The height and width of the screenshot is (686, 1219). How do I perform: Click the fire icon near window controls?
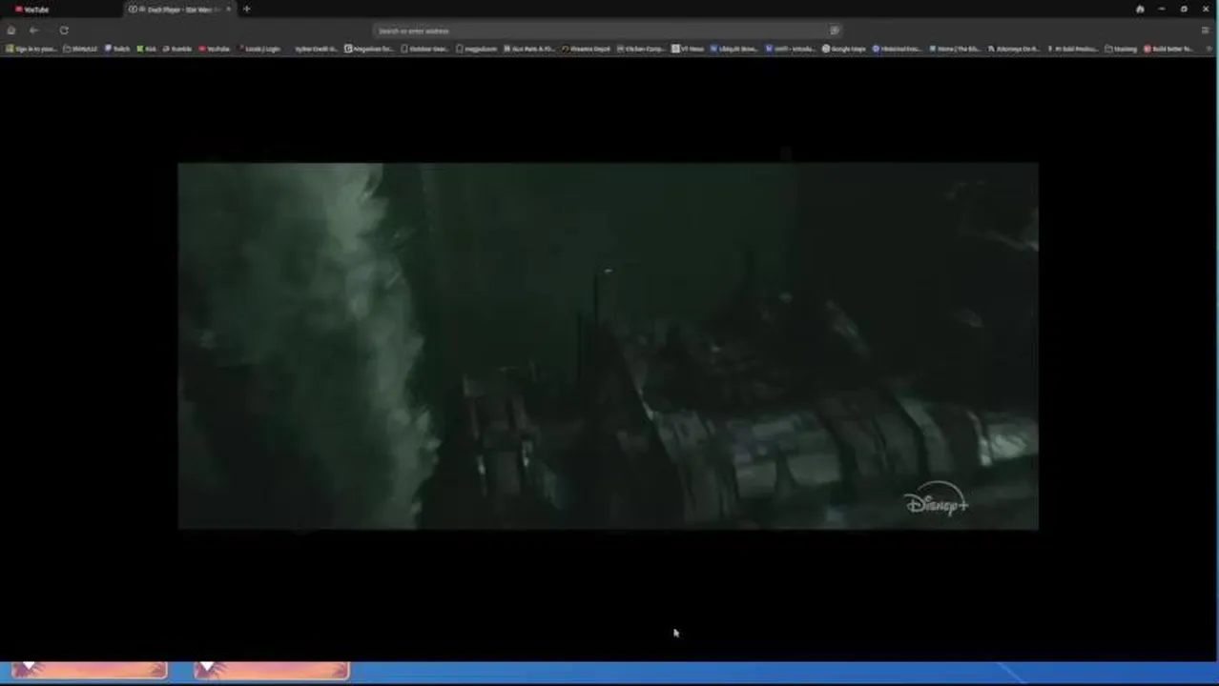click(1140, 10)
